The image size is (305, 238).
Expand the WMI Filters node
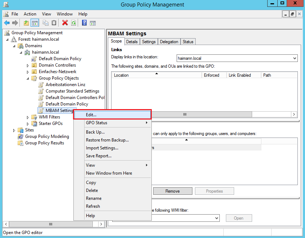pos(28,117)
